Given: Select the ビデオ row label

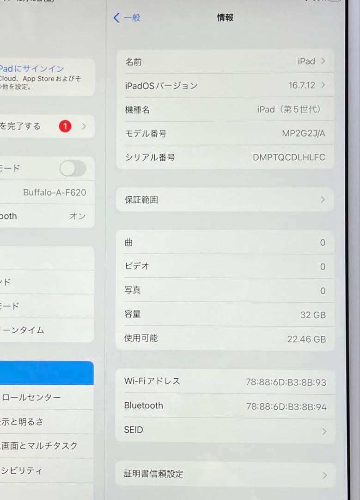Looking at the screenshot, I should click(x=137, y=266).
